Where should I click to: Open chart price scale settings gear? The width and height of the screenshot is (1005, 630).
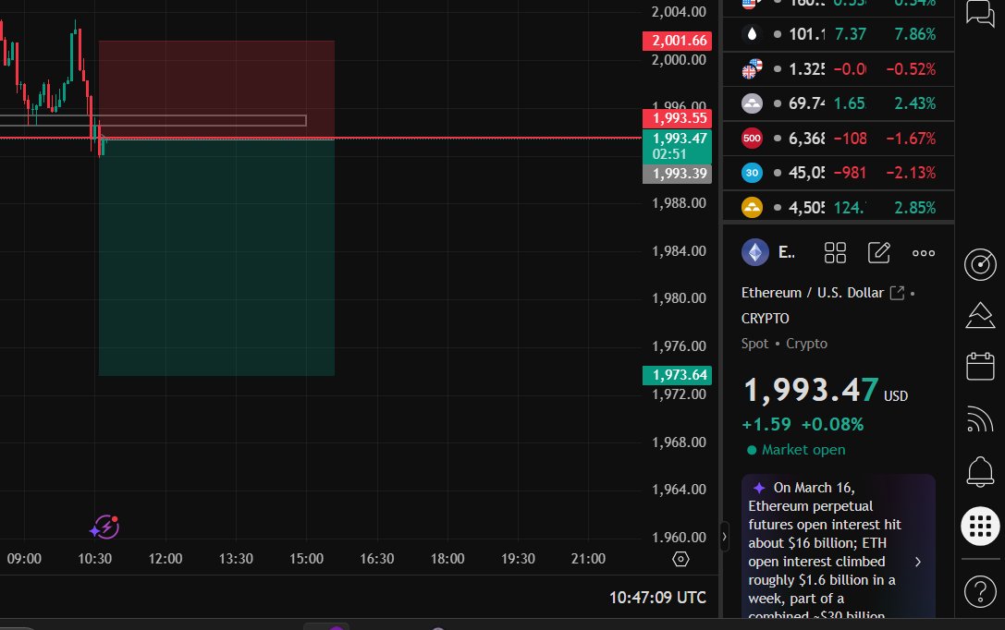680,559
